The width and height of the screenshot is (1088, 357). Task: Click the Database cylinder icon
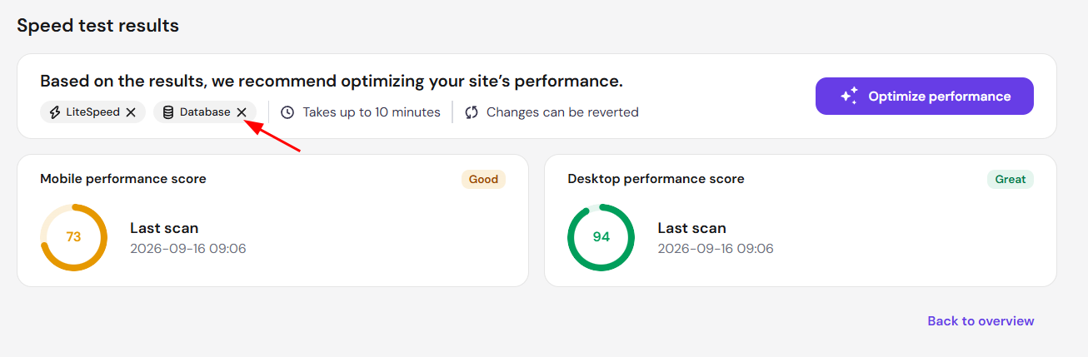tap(167, 112)
